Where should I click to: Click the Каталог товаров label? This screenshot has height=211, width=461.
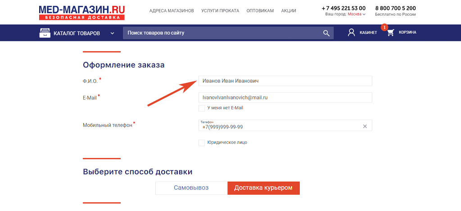[x=77, y=33]
